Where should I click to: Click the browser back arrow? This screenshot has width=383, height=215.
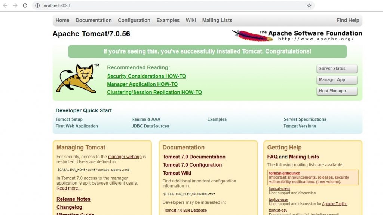coord(5,5)
